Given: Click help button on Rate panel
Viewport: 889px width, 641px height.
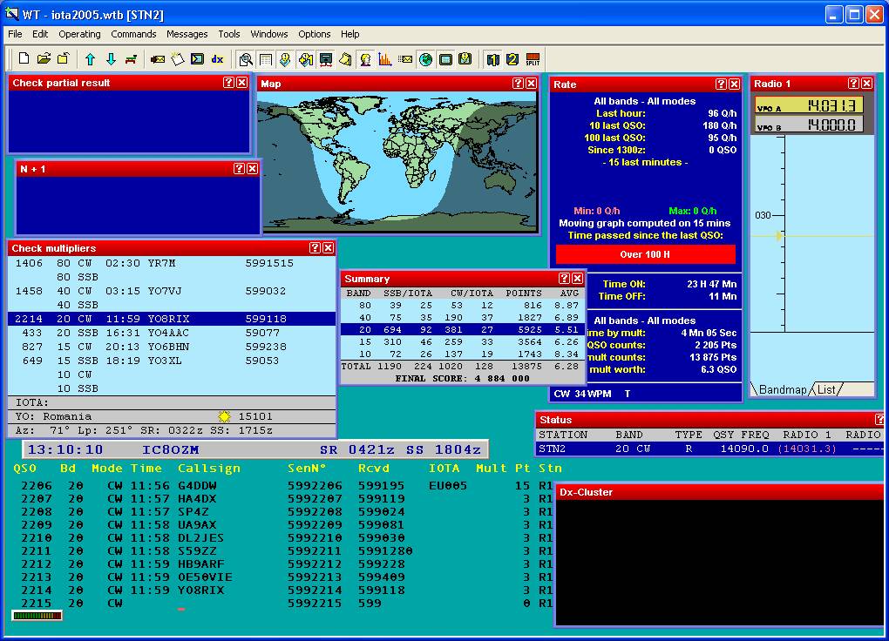Looking at the screenshot, I should tap(722, 84).
